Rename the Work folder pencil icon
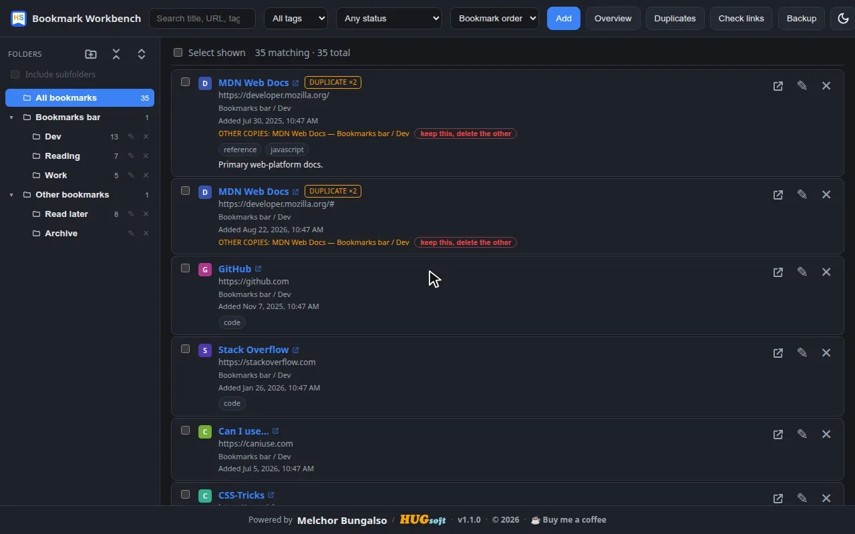Image resolution: width=855 pixels, height=534 pixels. click(x=131, y=176)
